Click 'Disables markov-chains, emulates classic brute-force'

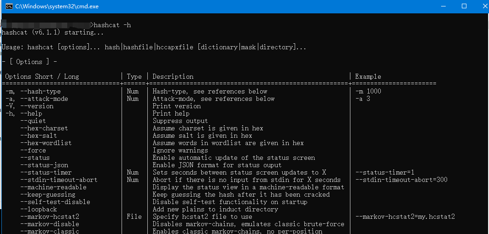[249, 224]
